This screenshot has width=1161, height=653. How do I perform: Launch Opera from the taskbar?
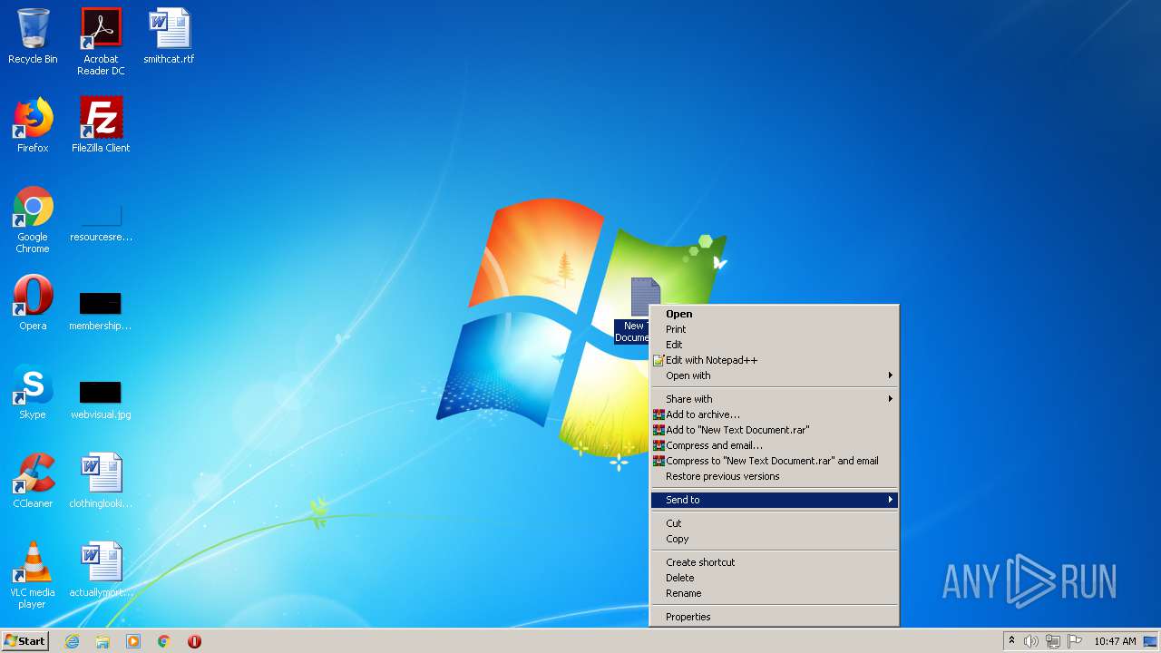(x=194, y=641)
